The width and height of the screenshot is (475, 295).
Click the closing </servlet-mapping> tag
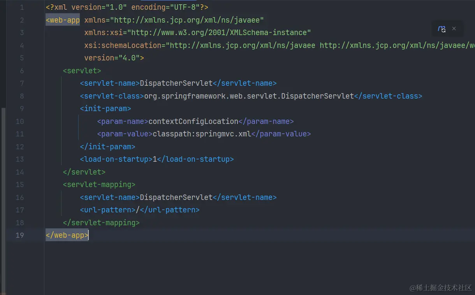click(101, 223)
